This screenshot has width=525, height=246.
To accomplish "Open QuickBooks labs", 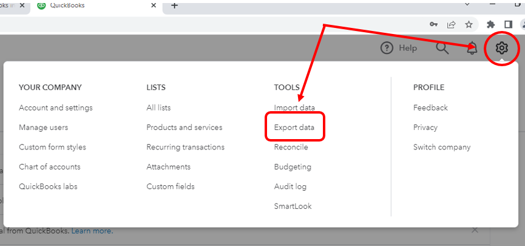I will (x=48, y=186).
